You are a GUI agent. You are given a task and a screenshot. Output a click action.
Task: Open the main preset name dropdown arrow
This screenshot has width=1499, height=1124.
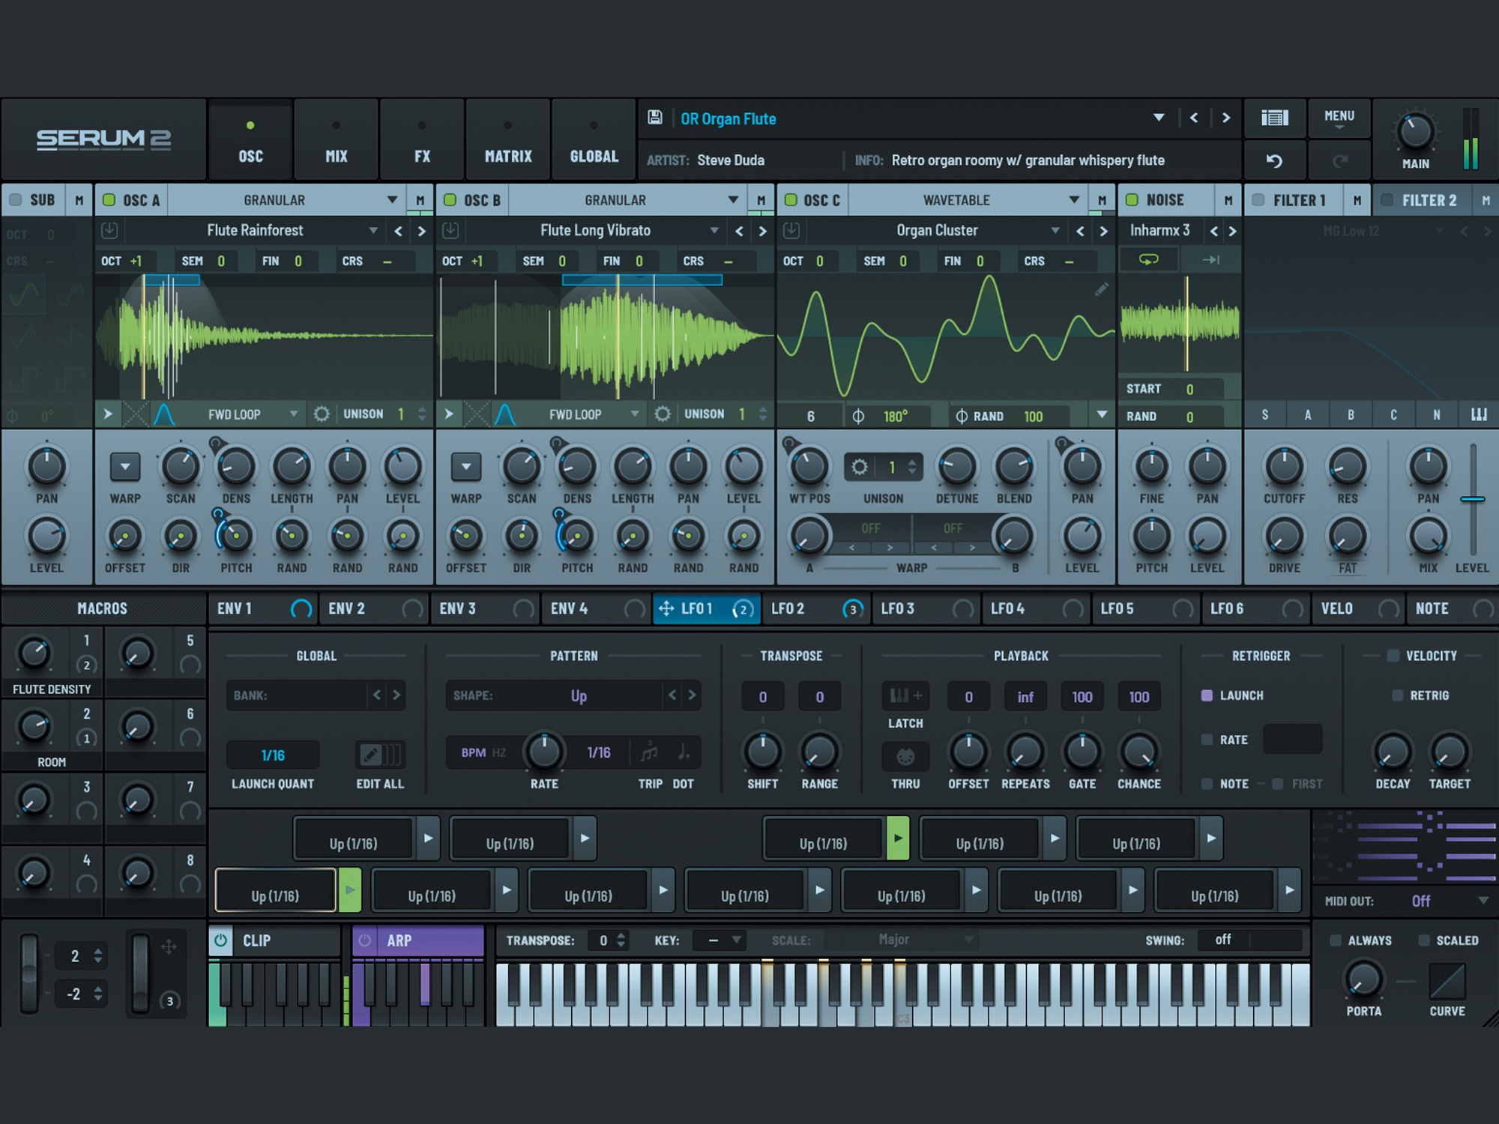click(1159, 118)
